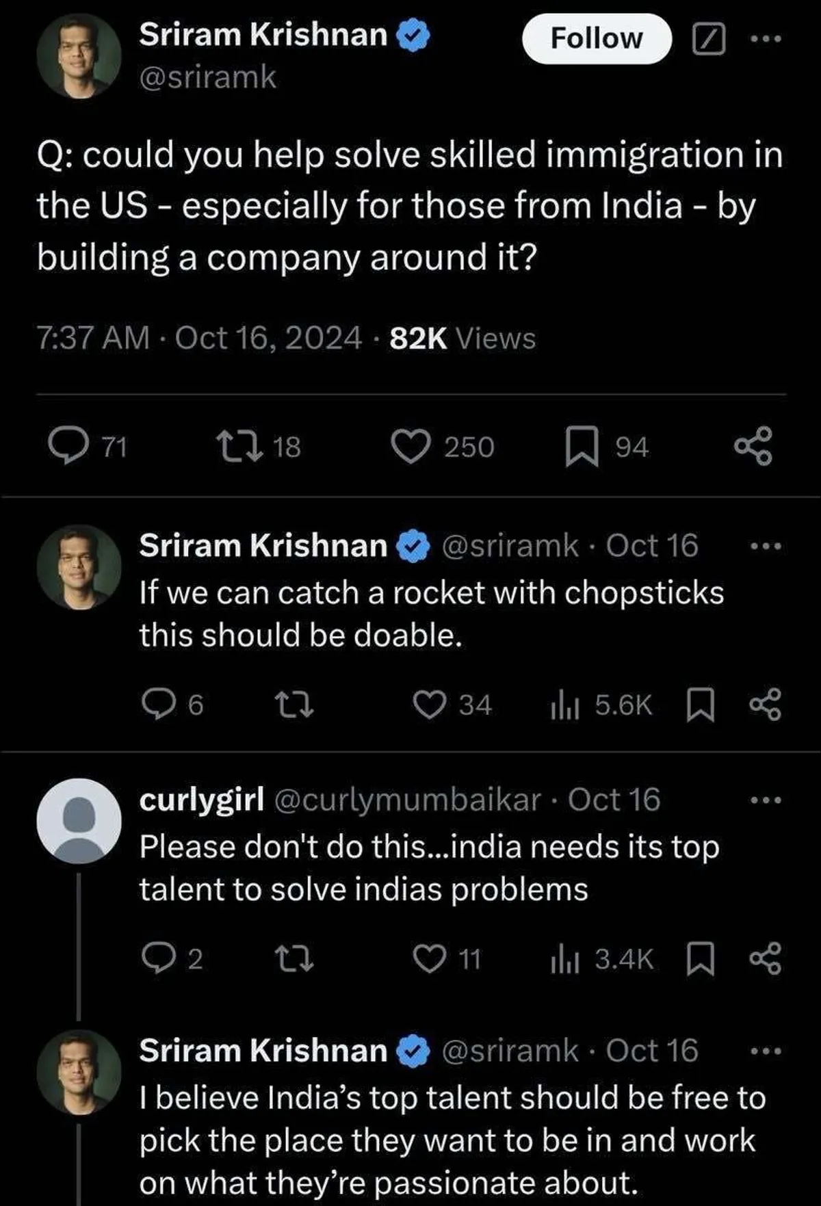This screenshot has width=821, height=1206.
Task: Bookmark curlygirl's reply
Action: pyautogui.click(x=700, y=959)
